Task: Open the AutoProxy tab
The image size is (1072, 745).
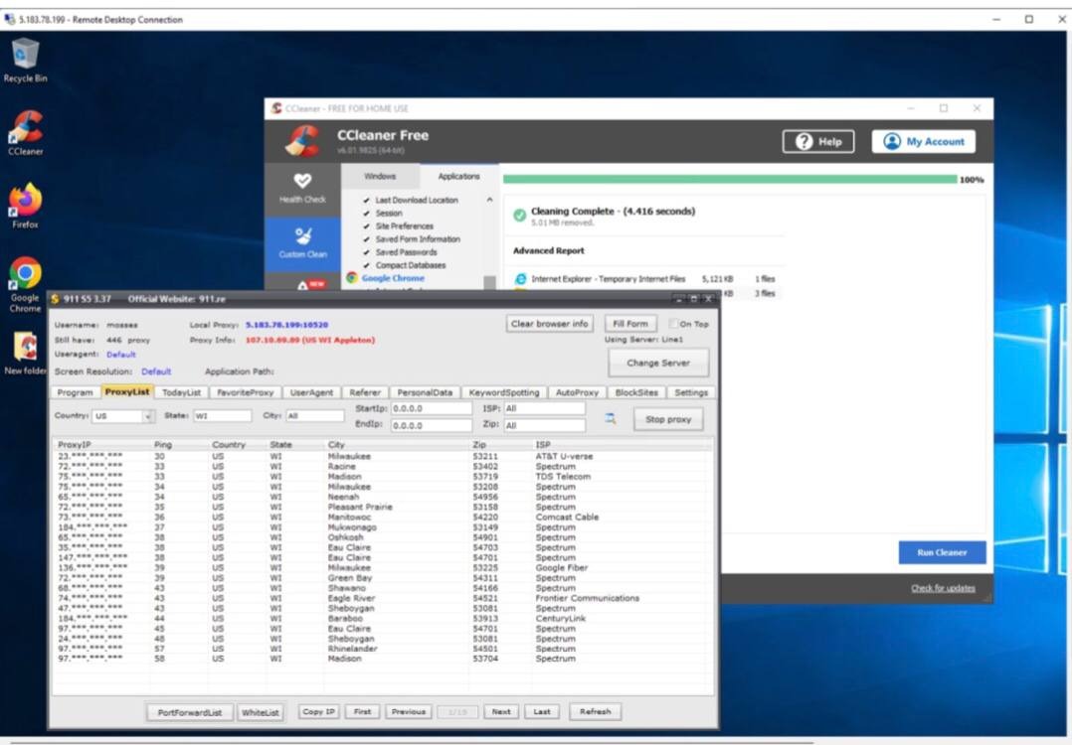Action: tap(577, 392)
